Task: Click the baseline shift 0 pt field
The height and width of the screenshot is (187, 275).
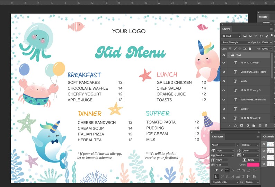Action: (221, 164)
